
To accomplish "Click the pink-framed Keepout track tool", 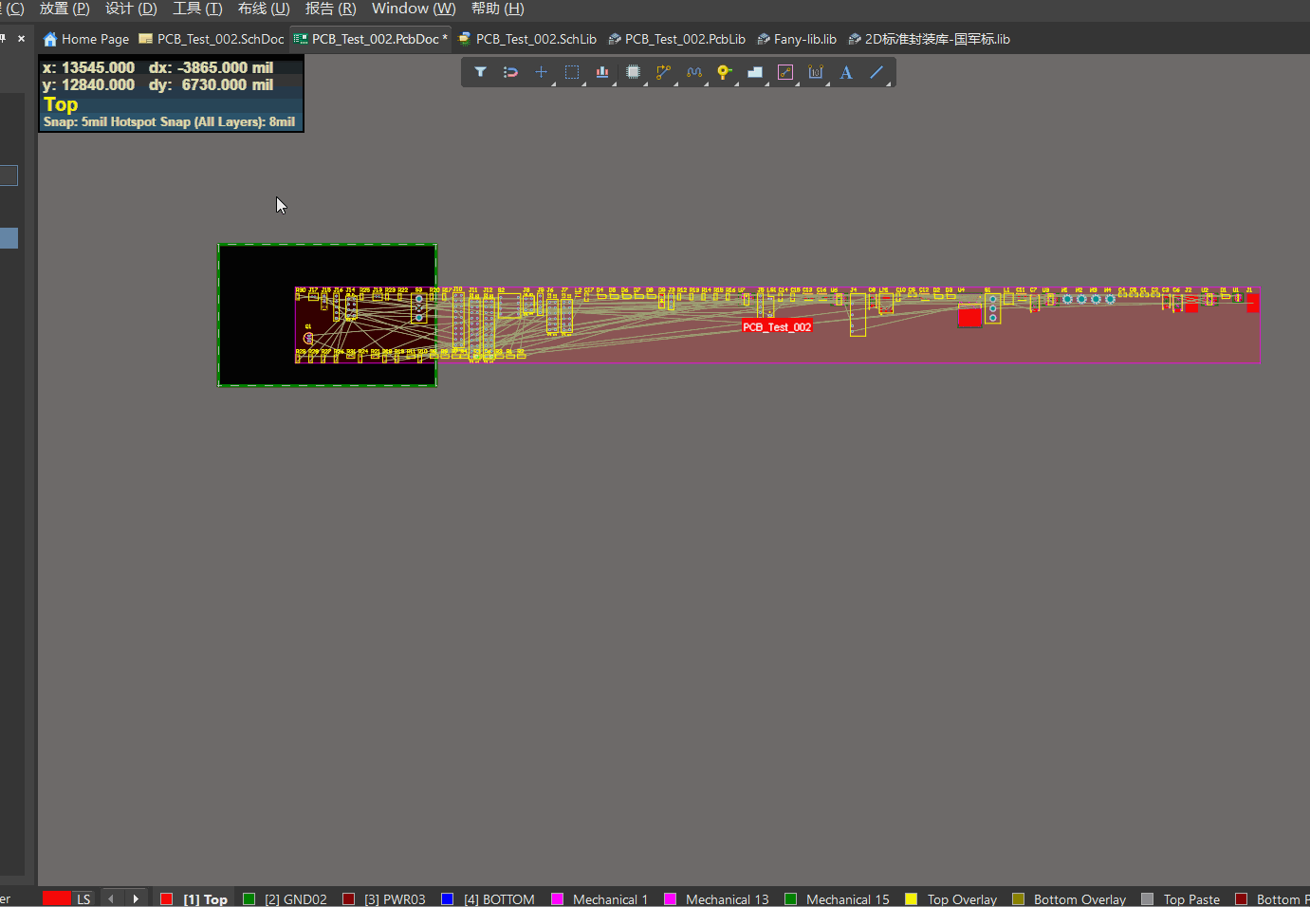I will 785,72.
